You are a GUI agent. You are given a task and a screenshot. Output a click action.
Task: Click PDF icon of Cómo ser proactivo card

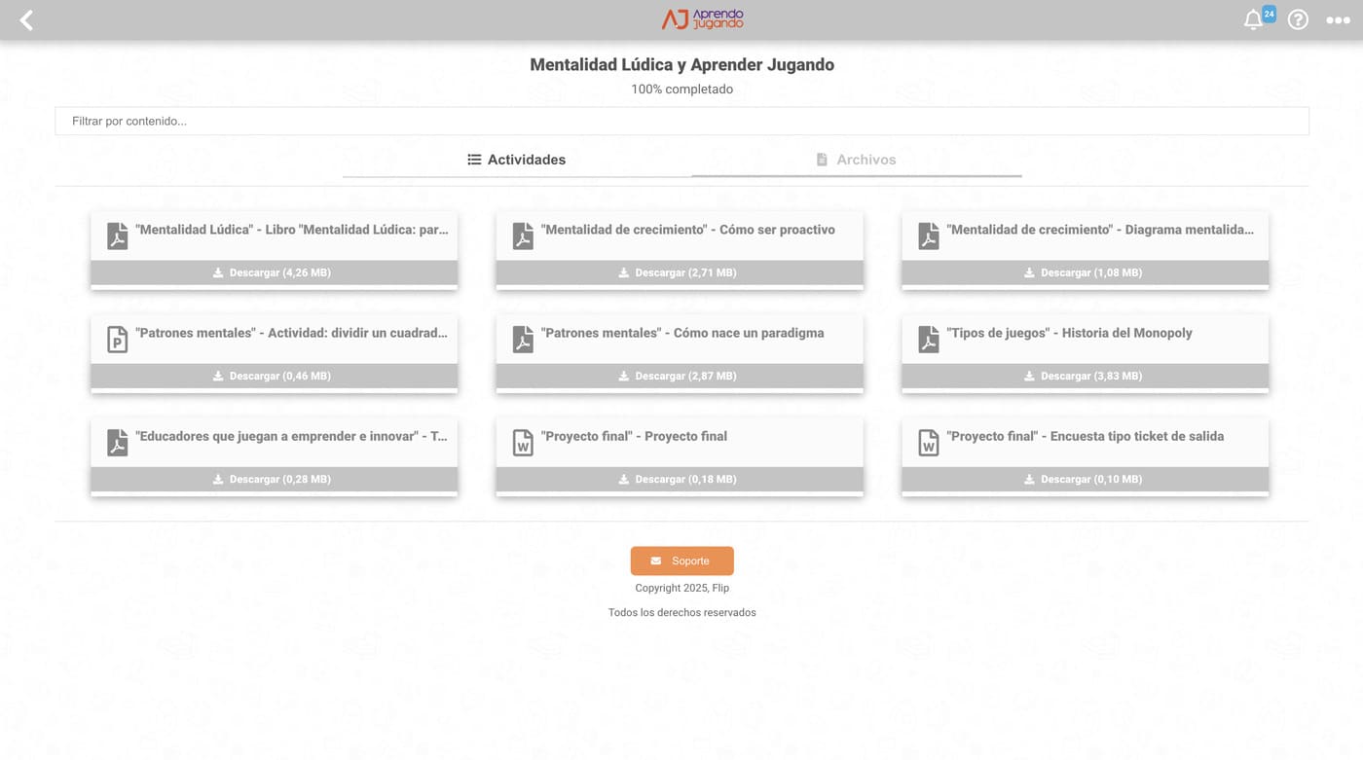click(523, 235)
